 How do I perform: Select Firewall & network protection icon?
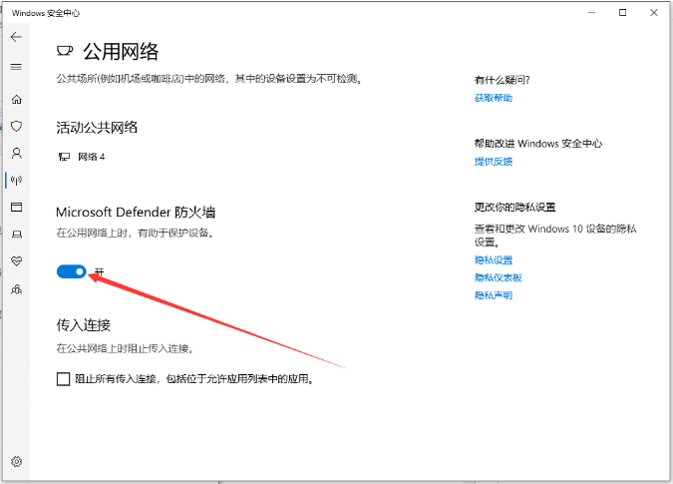pyautogui.click(x=16, y=181)
